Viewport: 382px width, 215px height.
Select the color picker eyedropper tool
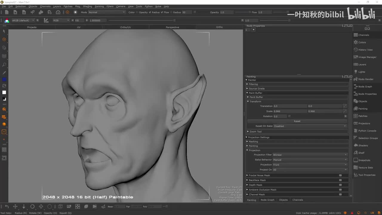pos(4,73)
